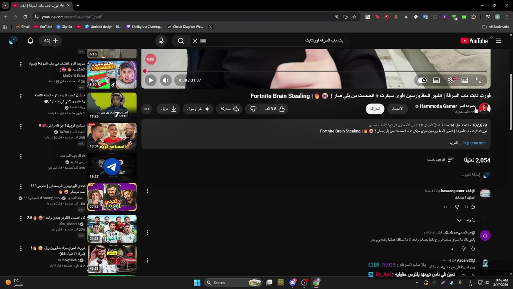Play the video
This screenshot has height=289, width=513.
point(151,80)
